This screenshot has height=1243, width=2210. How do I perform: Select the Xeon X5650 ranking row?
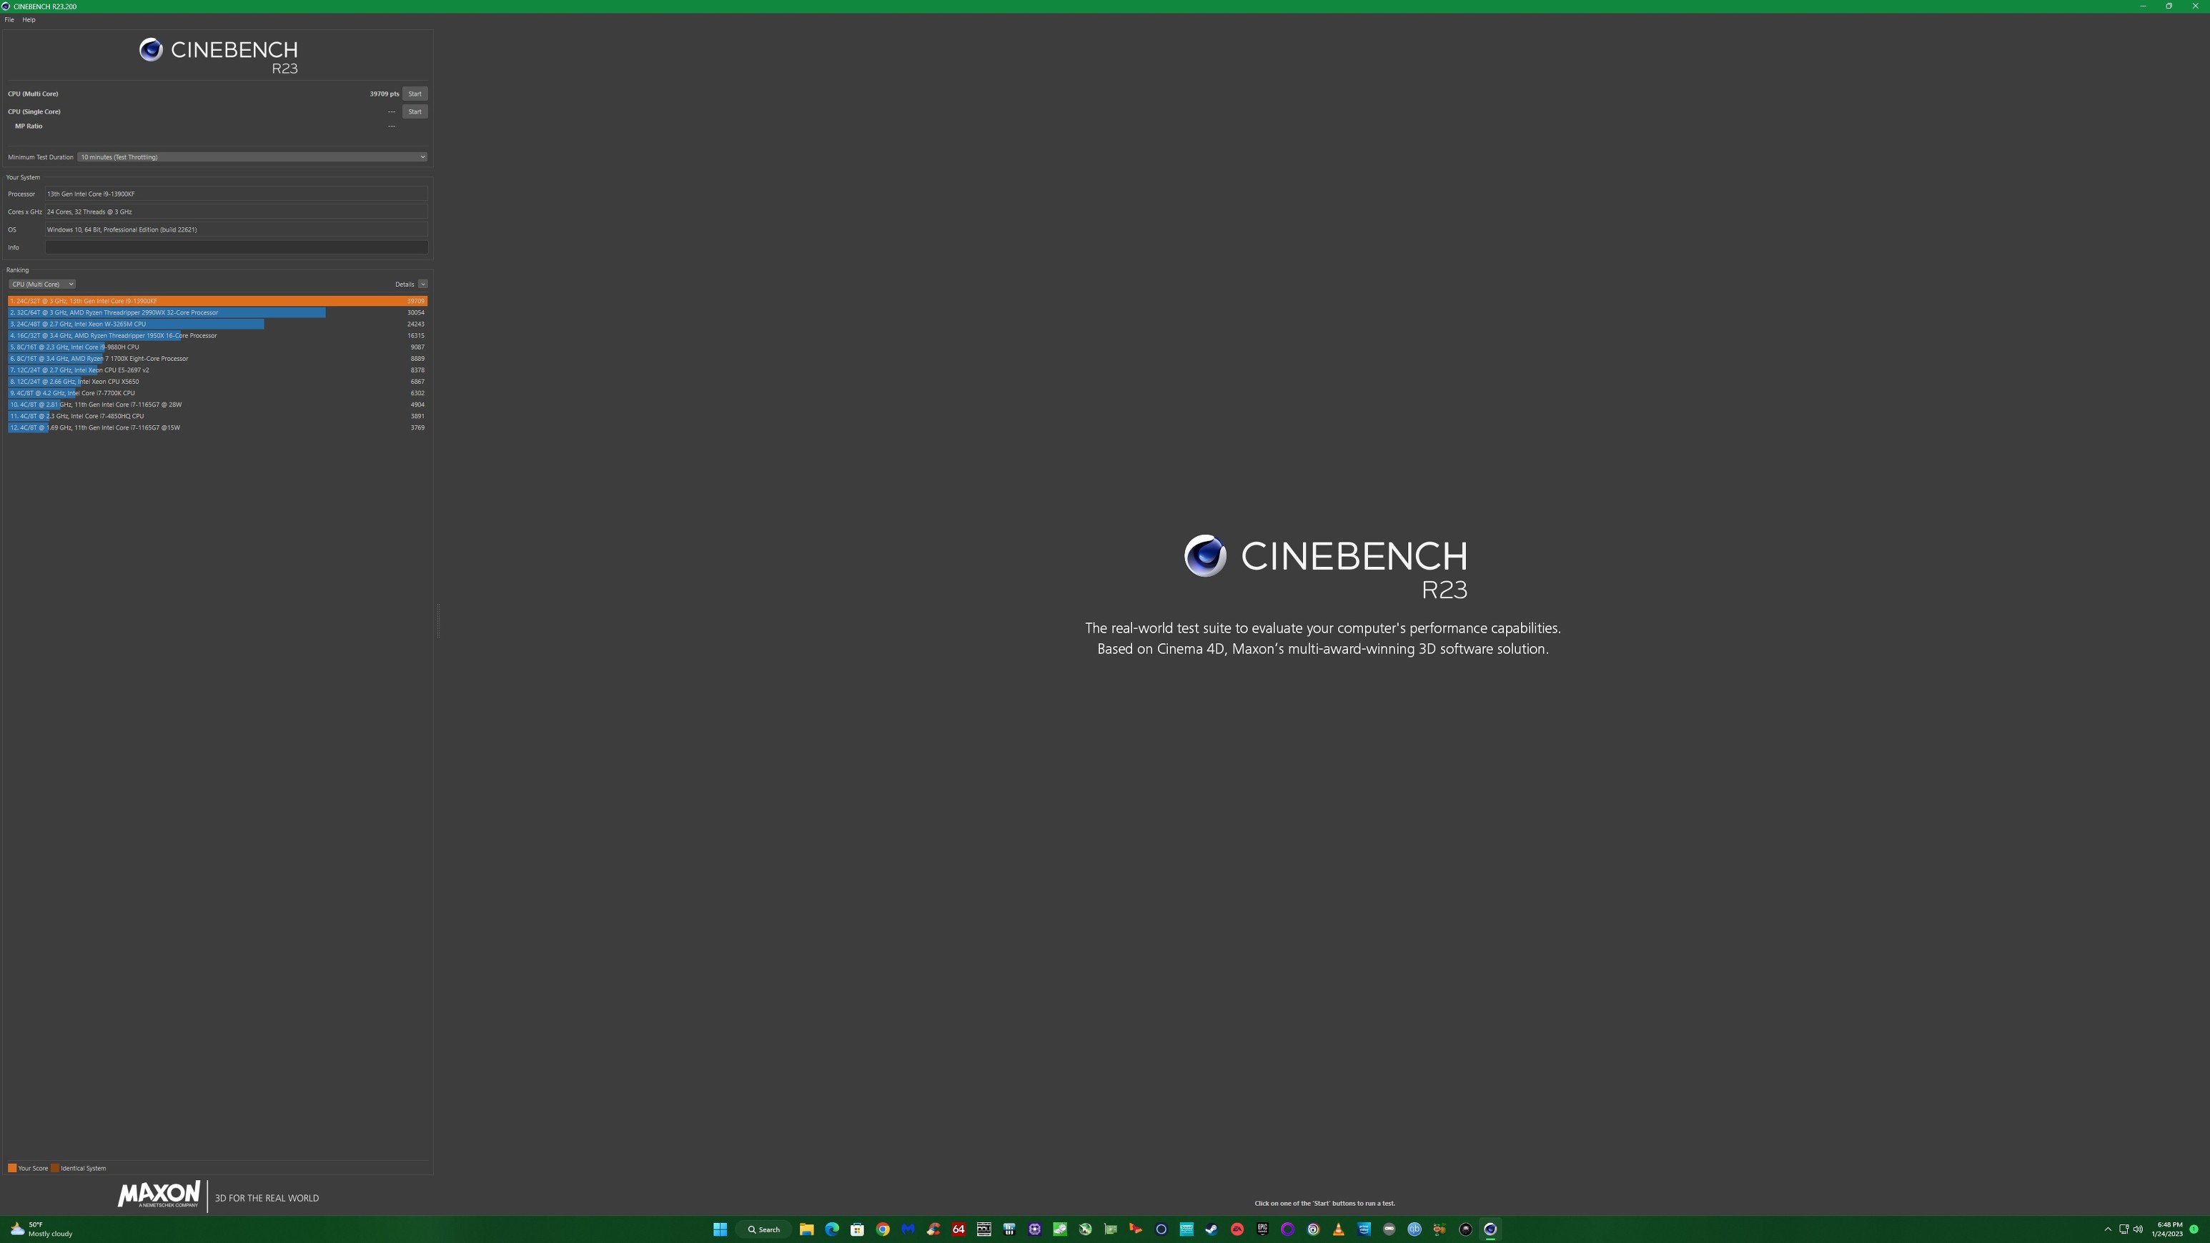[217, 382]
